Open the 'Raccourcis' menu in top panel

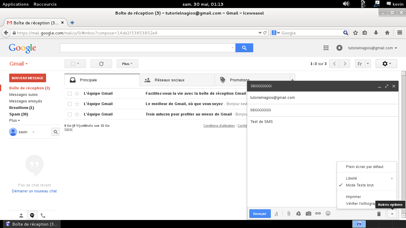[45, 4]
